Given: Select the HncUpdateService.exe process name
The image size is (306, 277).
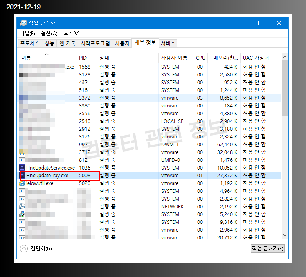Looking at the screenshot, I should 51,168.
